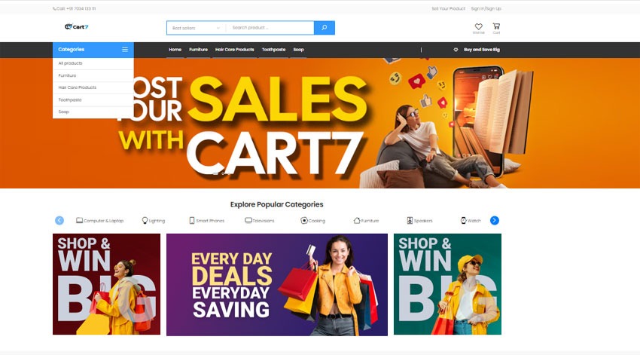
Task: Select the Watch category icon
Action: coord(463,221)
